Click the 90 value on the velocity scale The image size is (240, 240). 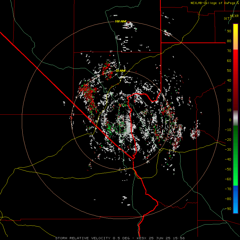pos(229,31)
